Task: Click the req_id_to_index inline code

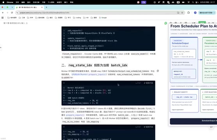Action: coord(71,122)
